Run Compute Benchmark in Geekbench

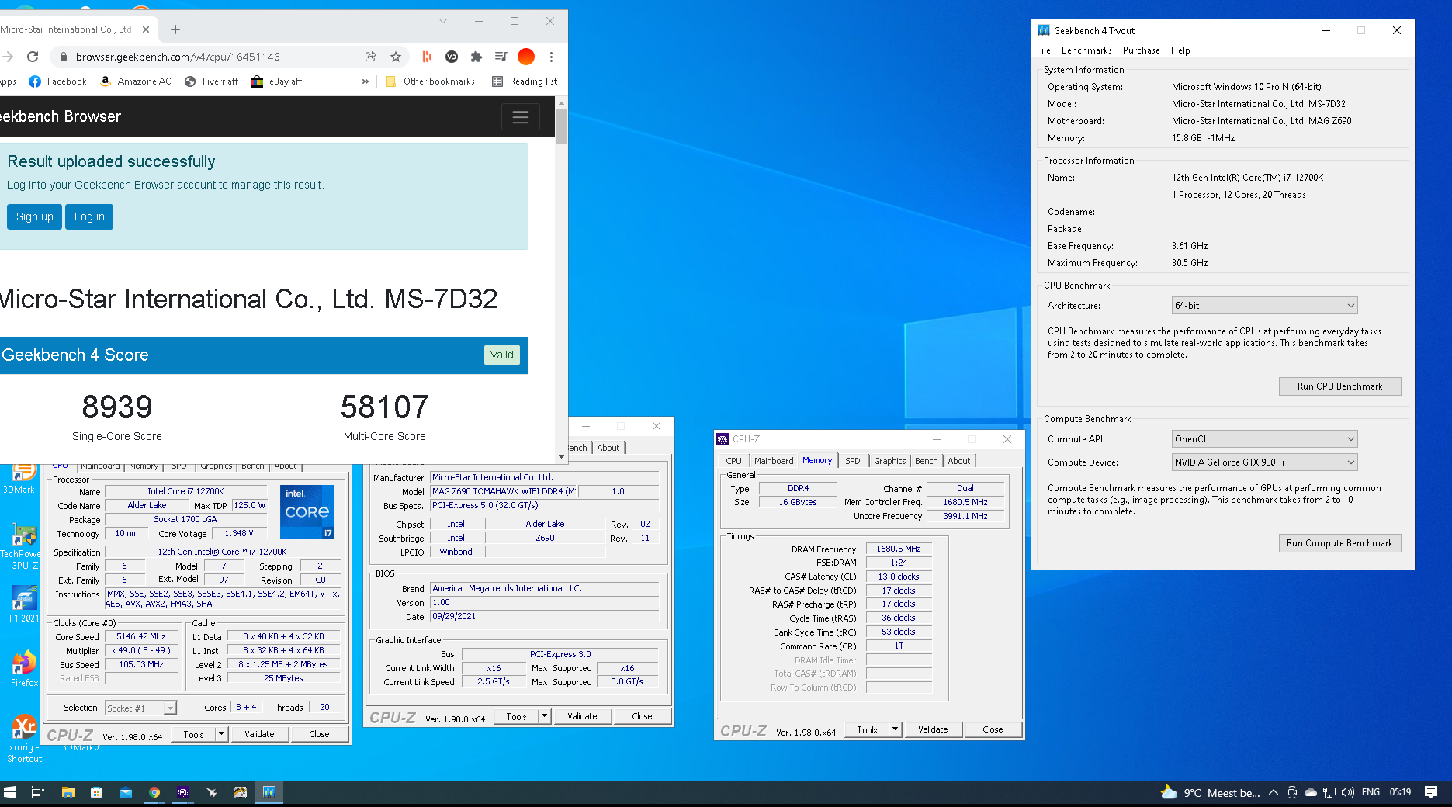click(x=1339, y=543)
